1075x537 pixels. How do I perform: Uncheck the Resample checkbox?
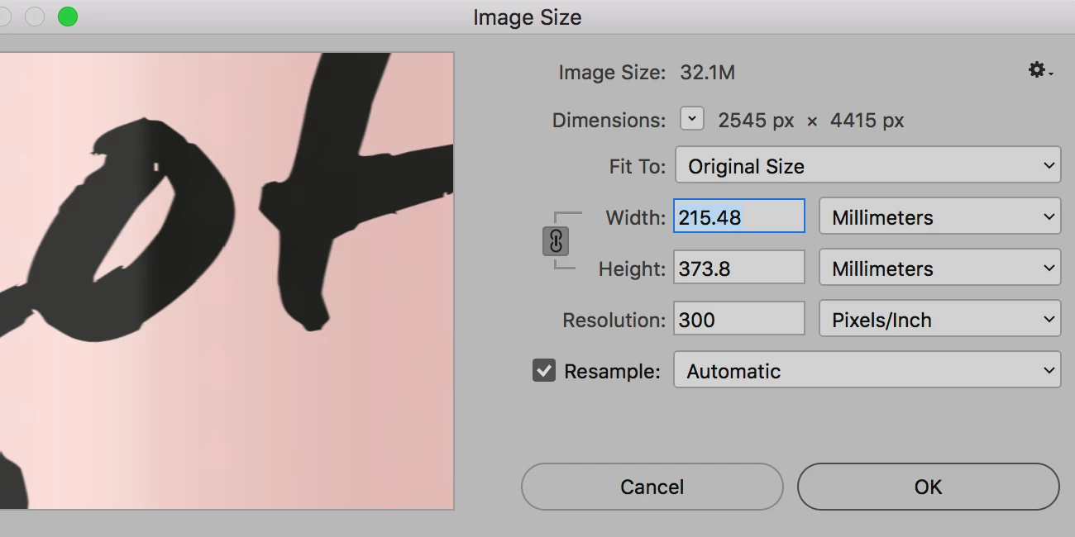(544, 371)
